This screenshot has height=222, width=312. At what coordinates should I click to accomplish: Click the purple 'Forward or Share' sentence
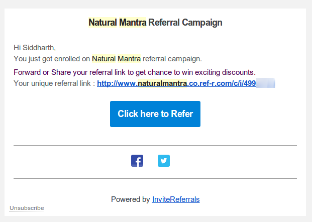(135, 72)
